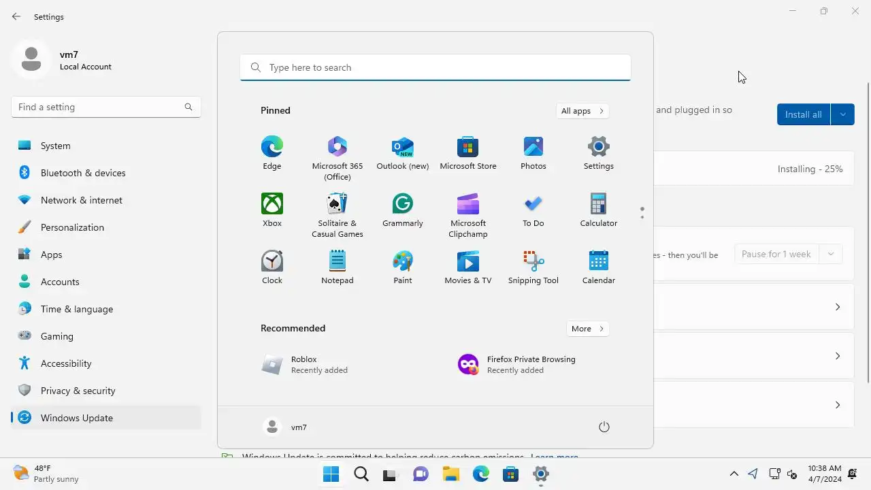871x490 pixels.
Task: Launch the Photos app
Action: pos(533,154)
